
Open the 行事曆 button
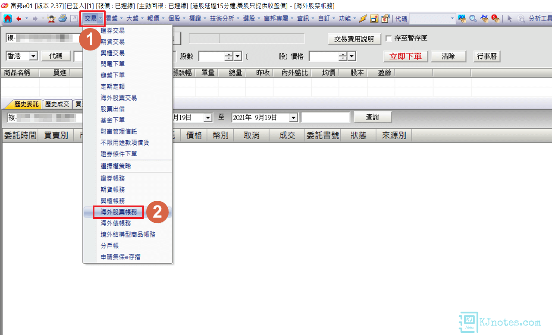coord(486,56)
